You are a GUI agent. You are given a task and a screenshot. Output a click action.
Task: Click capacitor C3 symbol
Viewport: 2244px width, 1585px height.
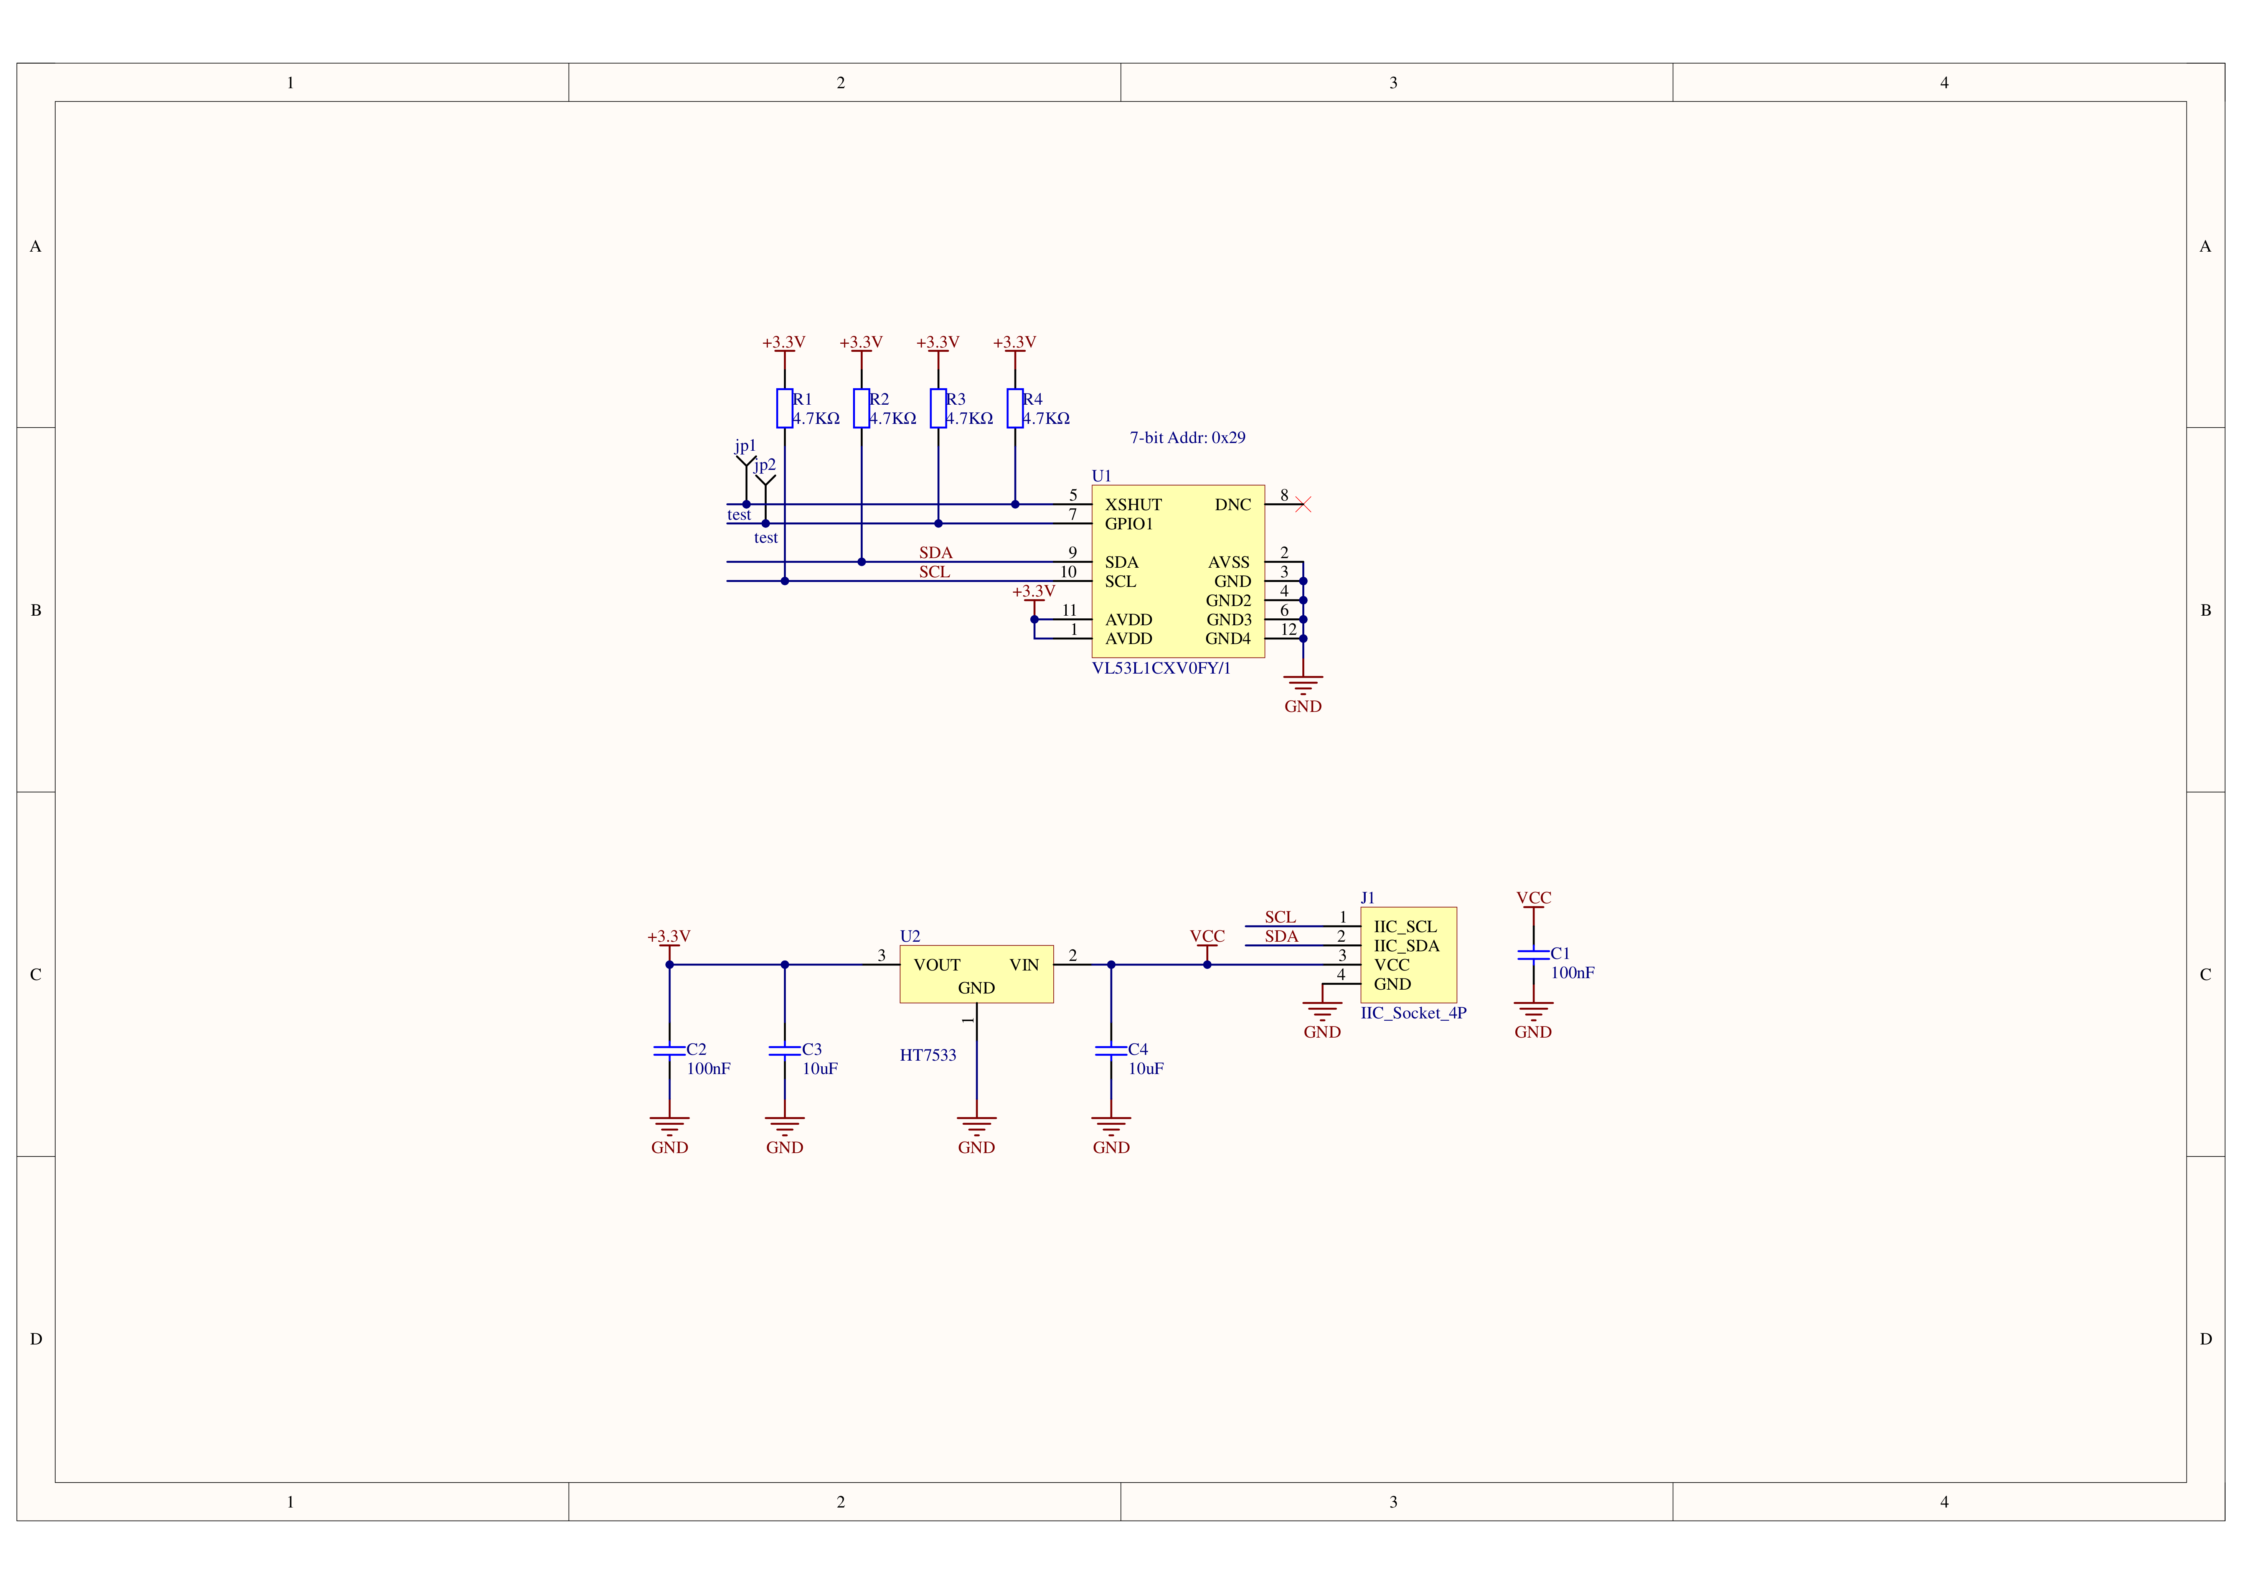point(785,1051)
